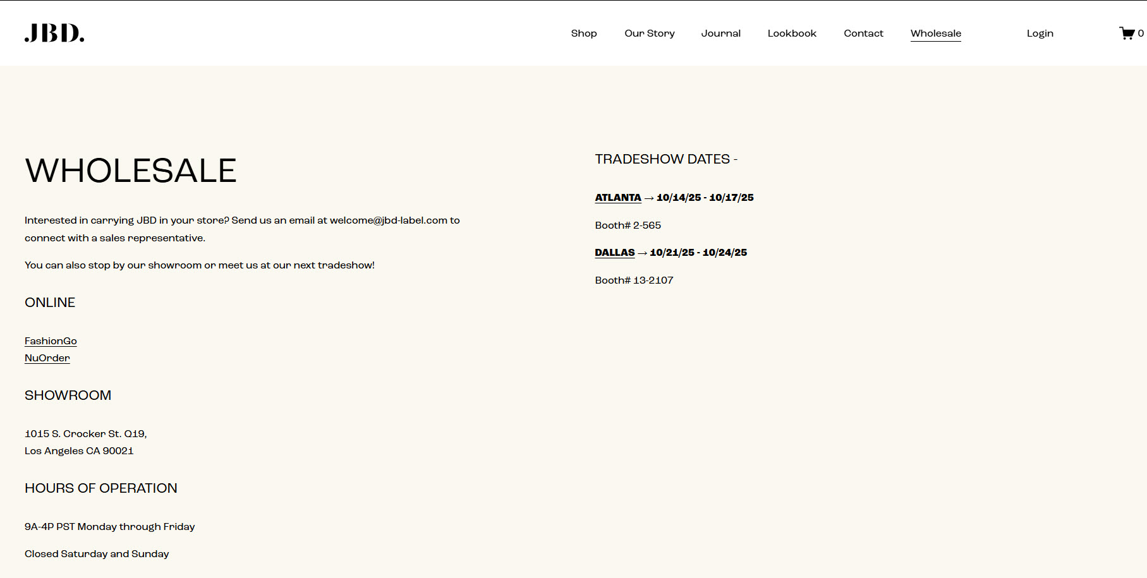Click the Booth# 2-565 text
1147x578 pixels.
tap(628, 226)
